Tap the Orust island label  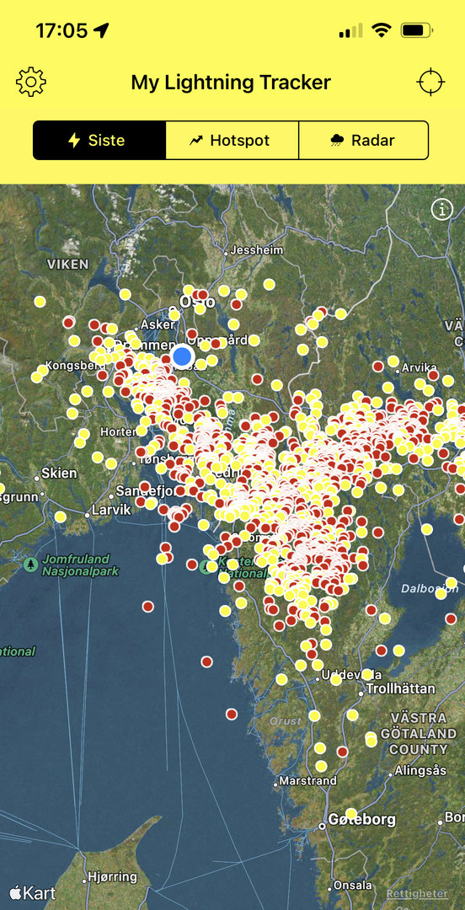coord(286,720)
